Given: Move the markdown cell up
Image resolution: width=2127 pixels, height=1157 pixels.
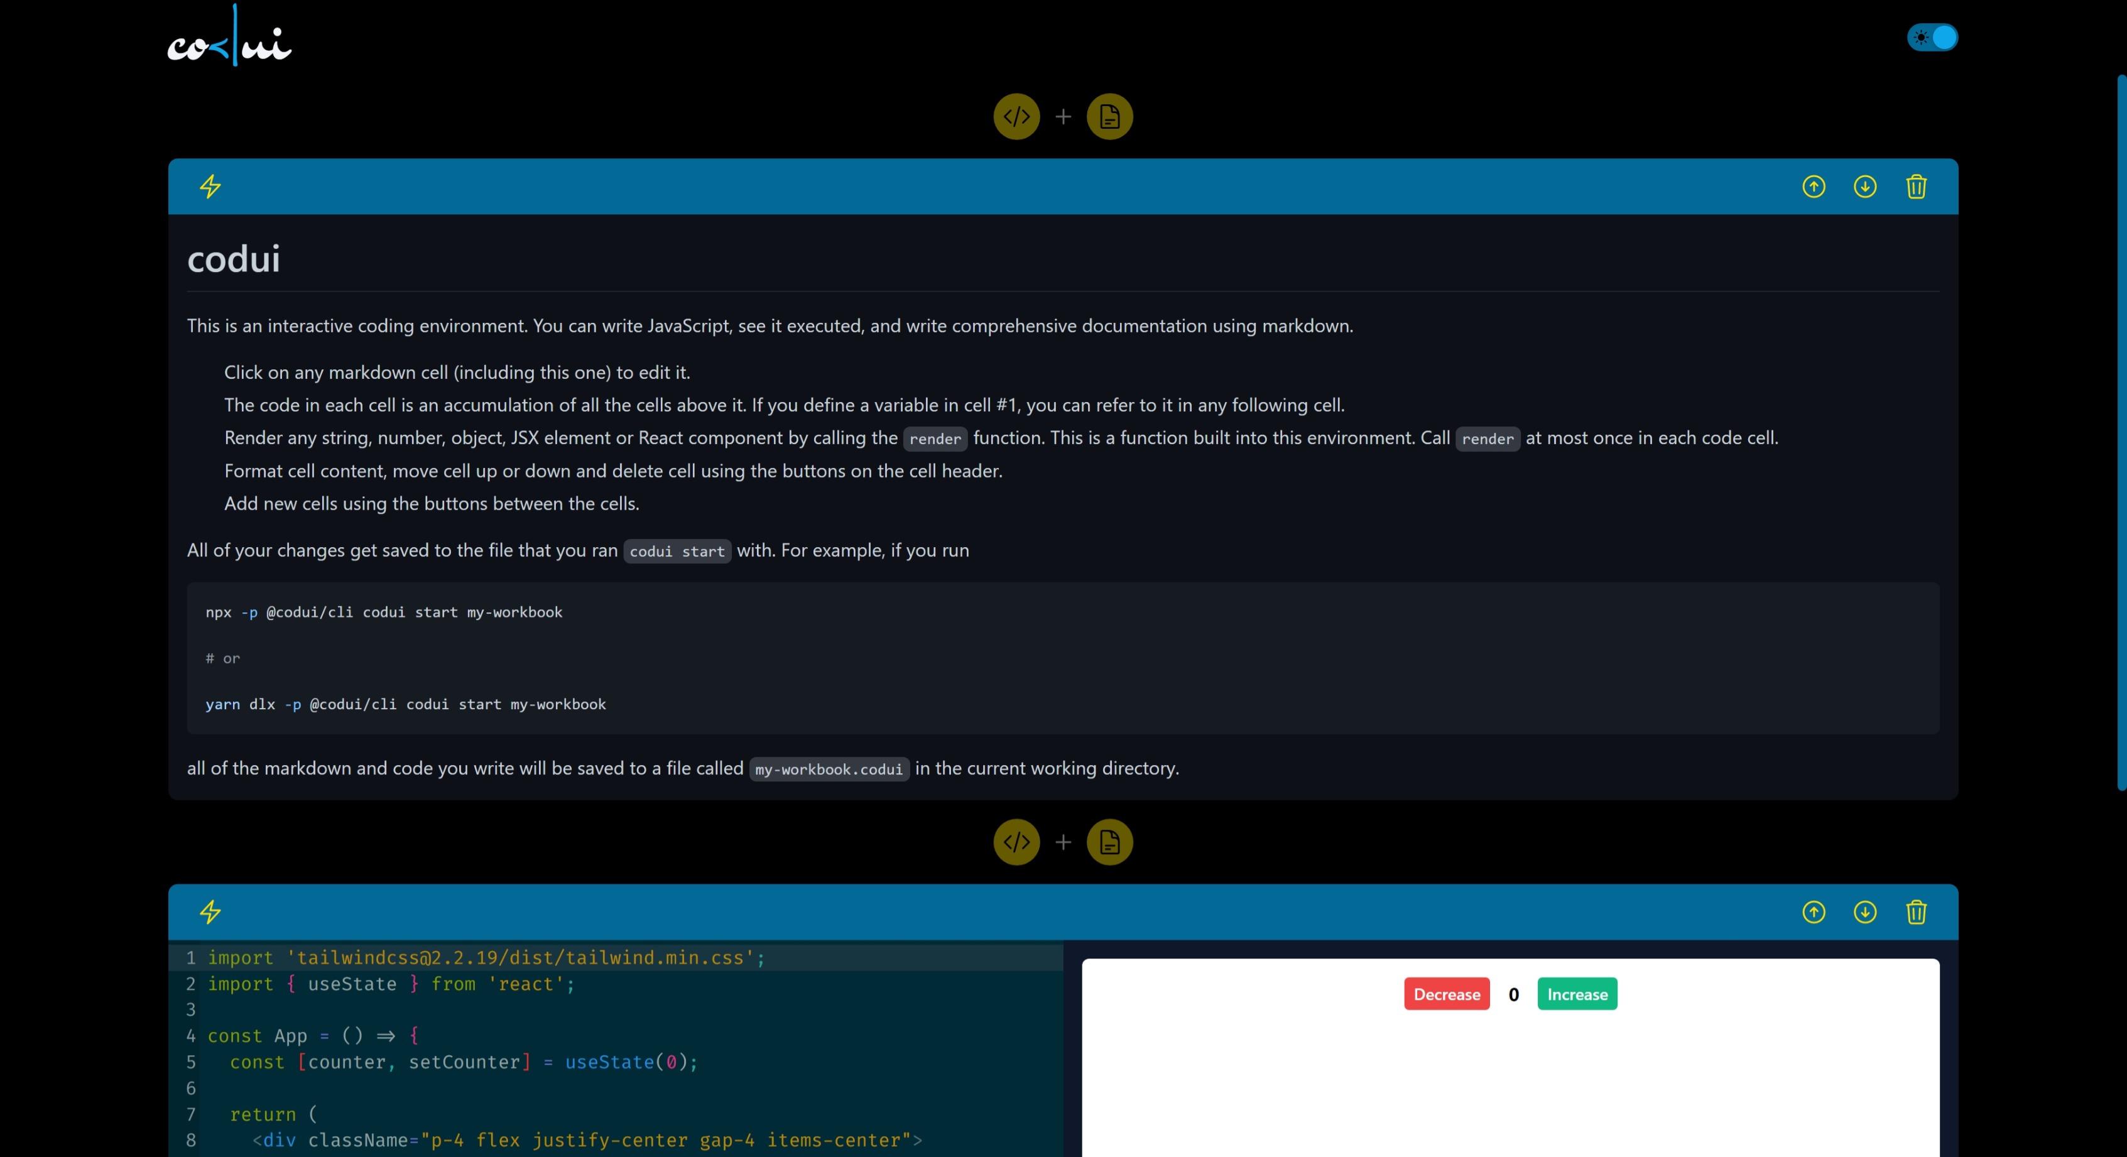Looking at the screenshot, I should pos(1814,187).
